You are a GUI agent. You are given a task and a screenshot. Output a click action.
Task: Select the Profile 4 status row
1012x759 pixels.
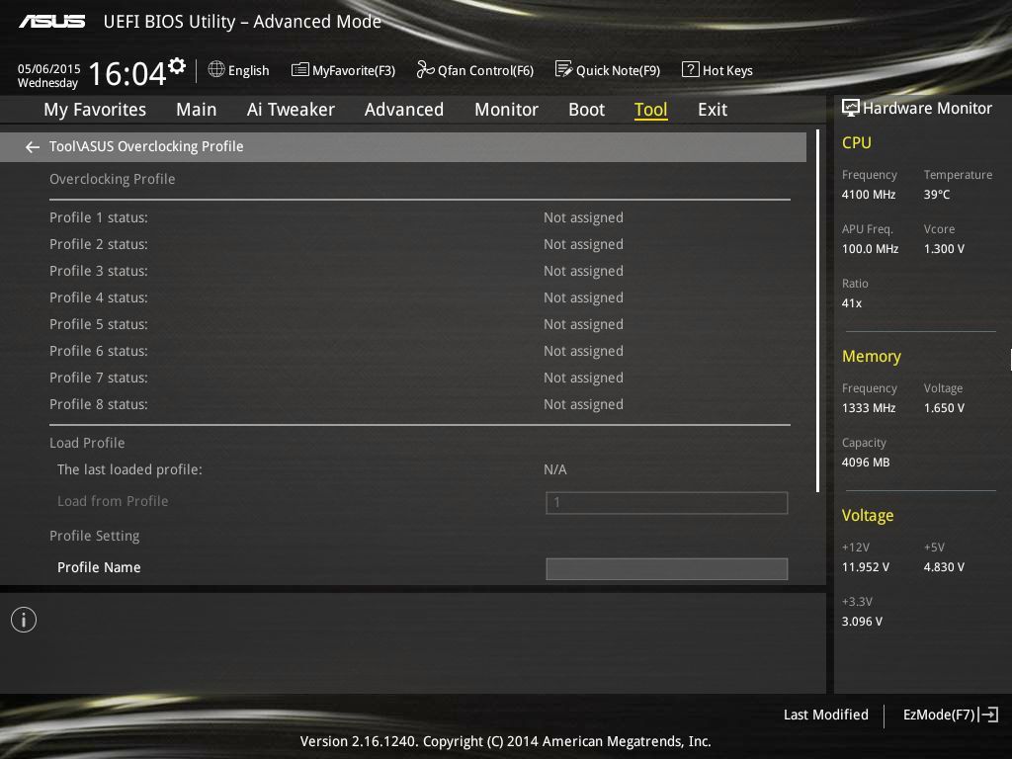tap(419, 297)
